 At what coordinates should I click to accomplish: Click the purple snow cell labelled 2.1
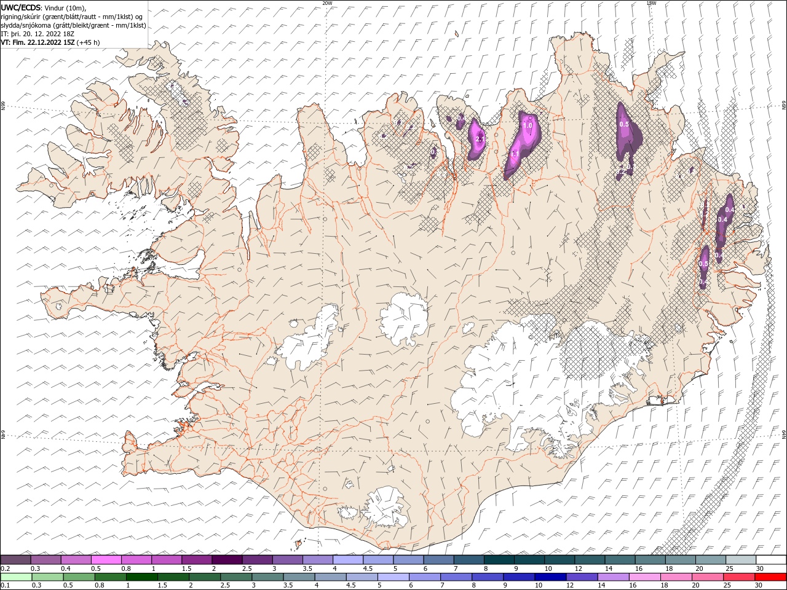(476, 140)
